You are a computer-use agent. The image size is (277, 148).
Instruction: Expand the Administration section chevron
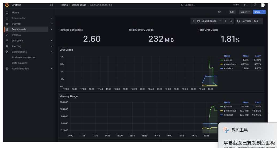pyautogui.click(x=52, y=69)
